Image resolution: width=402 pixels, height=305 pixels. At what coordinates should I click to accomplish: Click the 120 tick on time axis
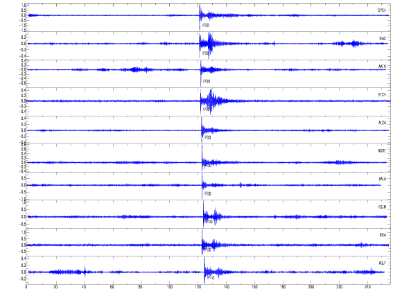click(198, 287)
